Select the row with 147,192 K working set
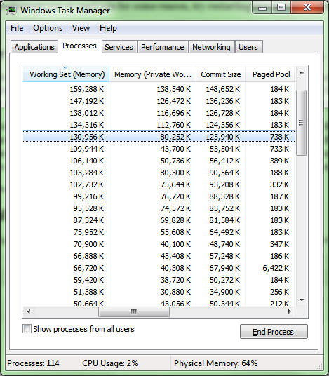 pyautogui.click(x=159, y=101)
